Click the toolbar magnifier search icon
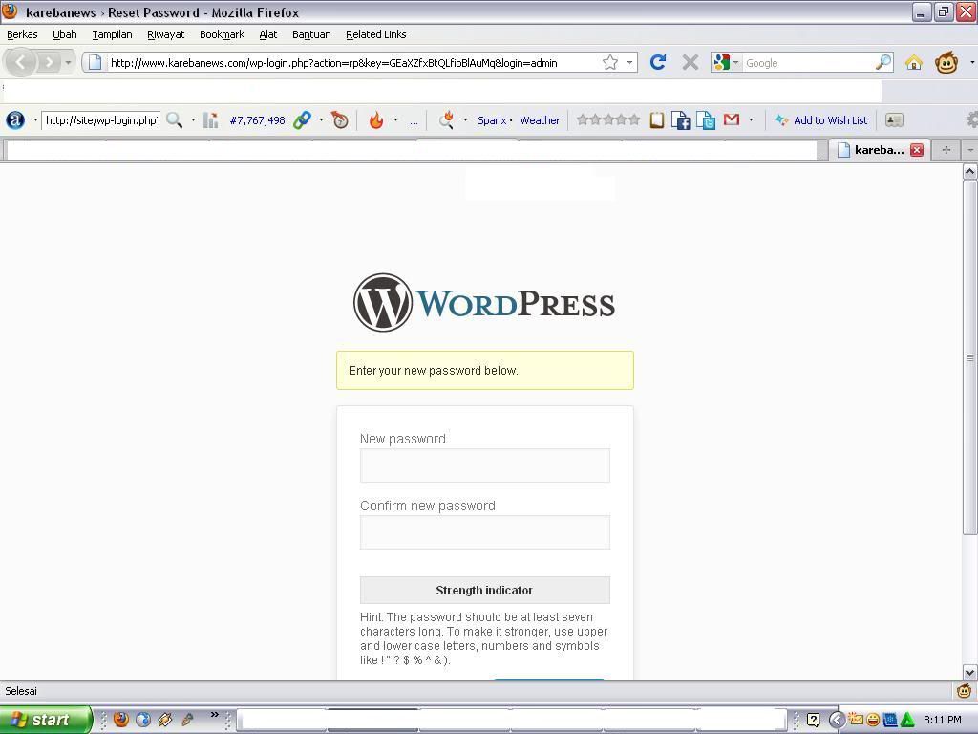The width and height of the screenshot is (978, 734). [174, 120]
